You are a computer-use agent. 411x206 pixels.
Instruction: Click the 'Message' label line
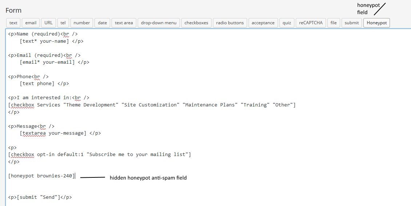(x=31, y=126)
